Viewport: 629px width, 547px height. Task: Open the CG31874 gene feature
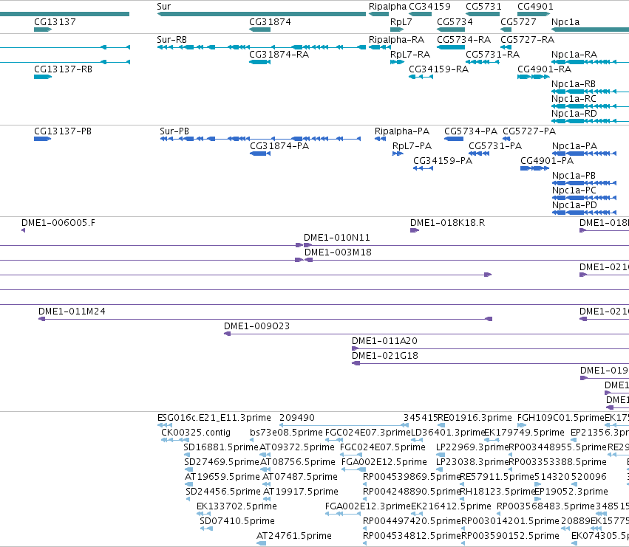(259, 30)
